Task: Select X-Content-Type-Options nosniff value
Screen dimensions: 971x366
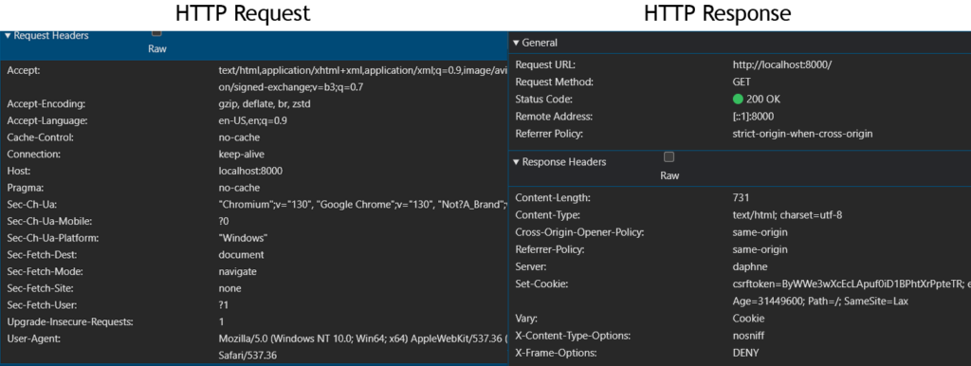Action: (748, 336)
